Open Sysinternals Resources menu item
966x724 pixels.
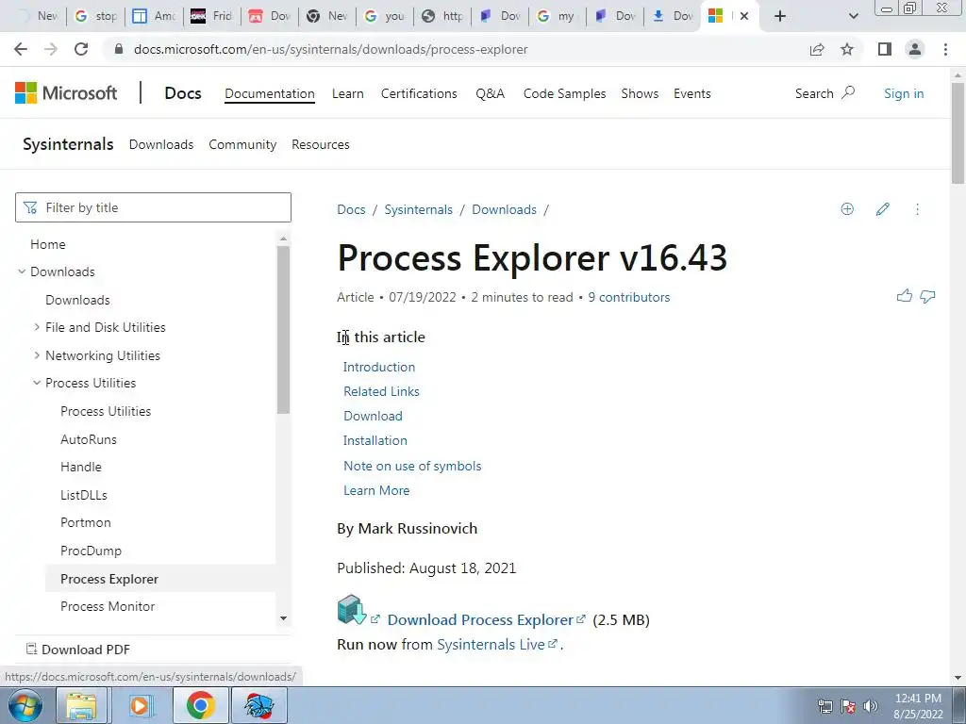click(x=321, y=144)
